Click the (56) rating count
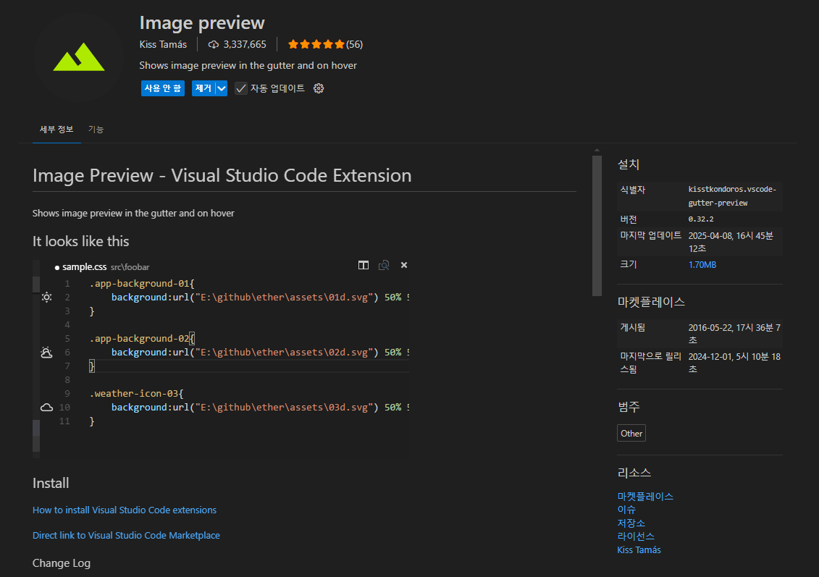Image resolution: width=819 pixels, height=577 pixels. click(x=354, y=44)
